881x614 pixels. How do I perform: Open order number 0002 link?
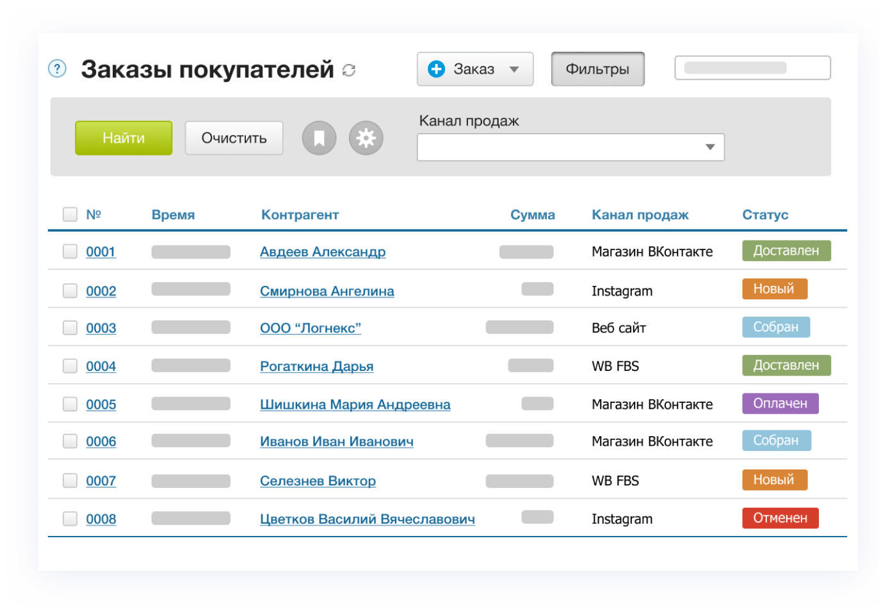(x=101, y=292)
